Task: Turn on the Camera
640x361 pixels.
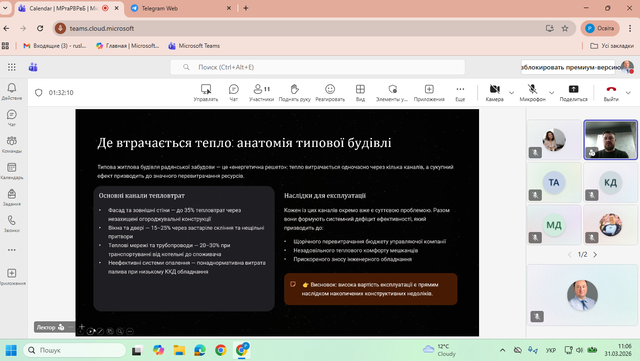Action: [x=494, y=93]
